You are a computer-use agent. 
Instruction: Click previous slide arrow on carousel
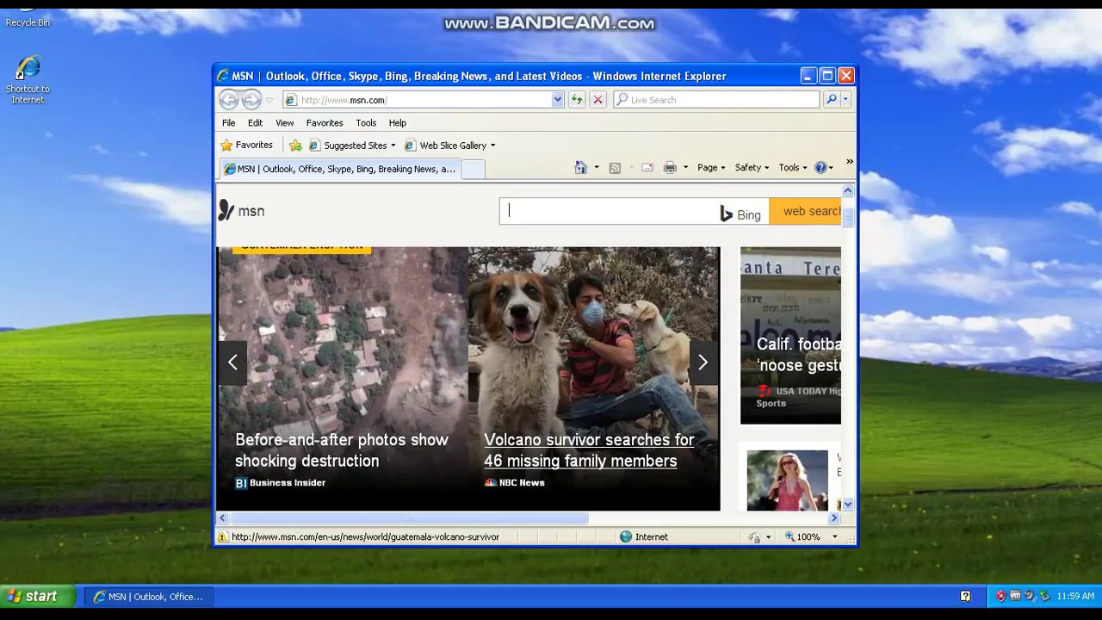click(232, 363)
